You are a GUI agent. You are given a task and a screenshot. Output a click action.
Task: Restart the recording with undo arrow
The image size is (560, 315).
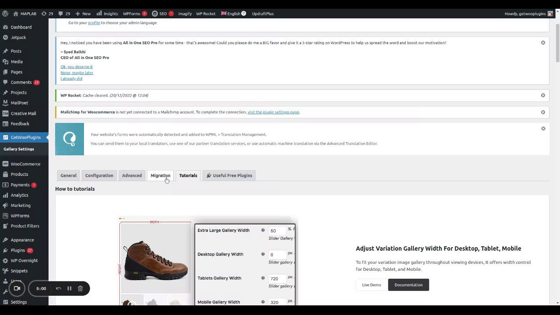tap(59, 289)
